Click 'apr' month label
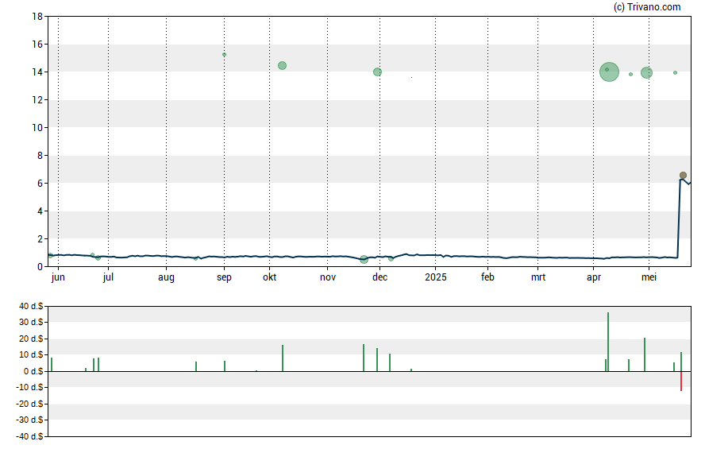Image resolution: width=705 pixels, height=449 pixels. pyautogui.click(x=594, y=277)
